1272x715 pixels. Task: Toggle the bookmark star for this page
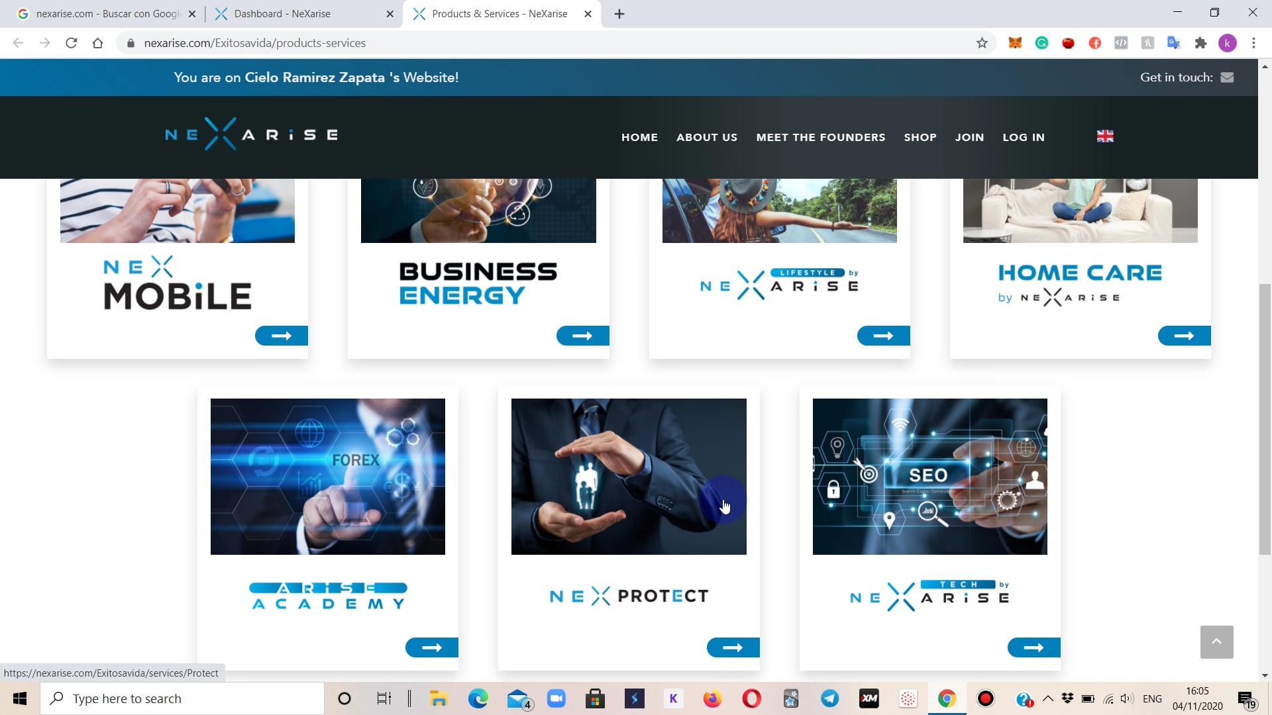pos(982,42)
